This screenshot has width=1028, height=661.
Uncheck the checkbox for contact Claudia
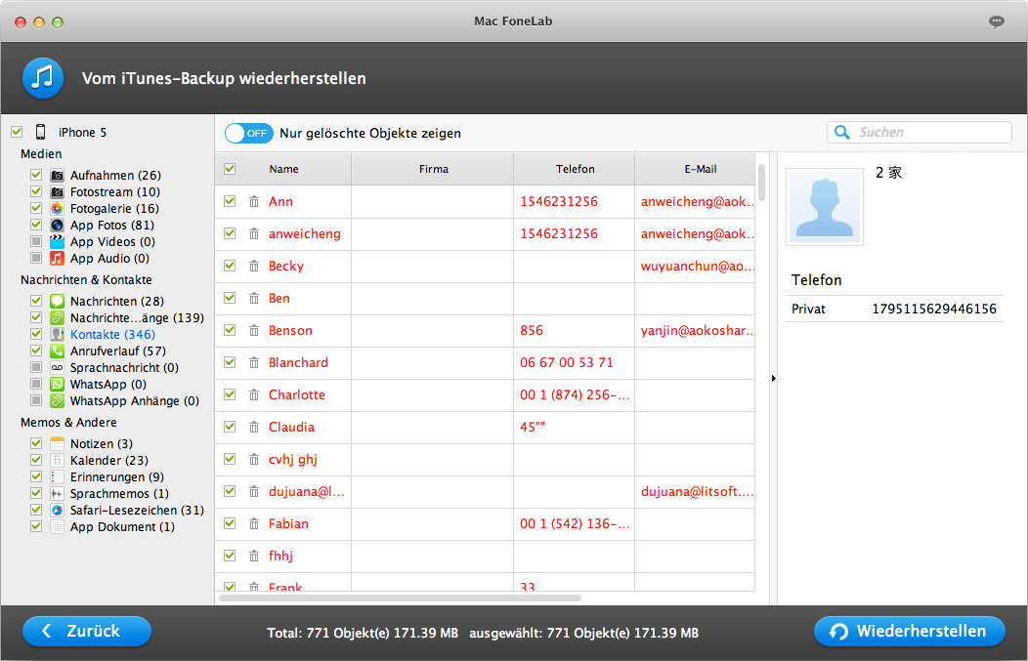click(230, 427)
